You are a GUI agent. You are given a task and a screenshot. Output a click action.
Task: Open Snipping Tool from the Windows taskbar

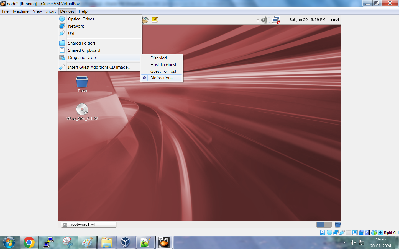68,243
